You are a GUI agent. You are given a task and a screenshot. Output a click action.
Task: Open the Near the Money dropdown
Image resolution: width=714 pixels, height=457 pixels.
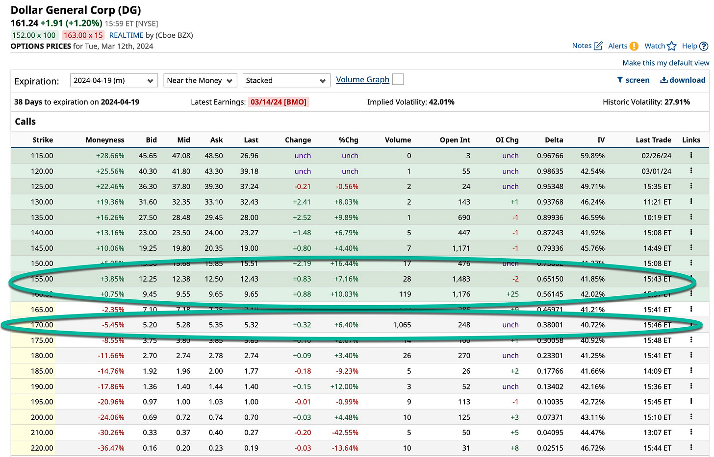pyautogui.click(x=200, y=80)
